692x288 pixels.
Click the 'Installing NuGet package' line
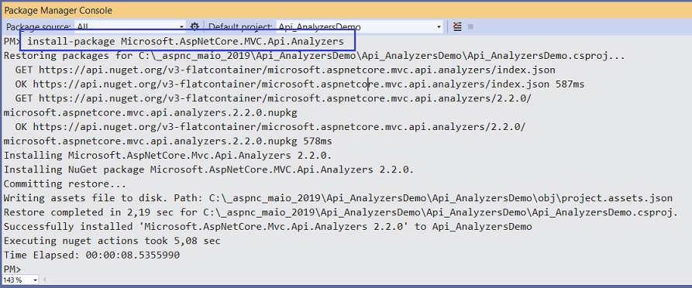208,170
